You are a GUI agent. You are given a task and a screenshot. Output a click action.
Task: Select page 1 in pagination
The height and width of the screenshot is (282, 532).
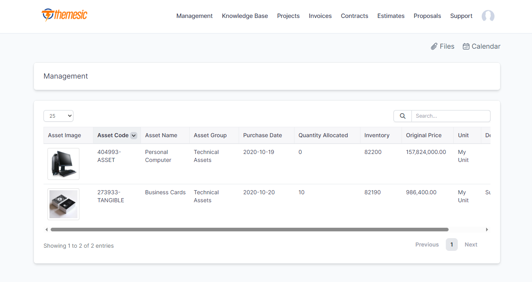point(451,244)
